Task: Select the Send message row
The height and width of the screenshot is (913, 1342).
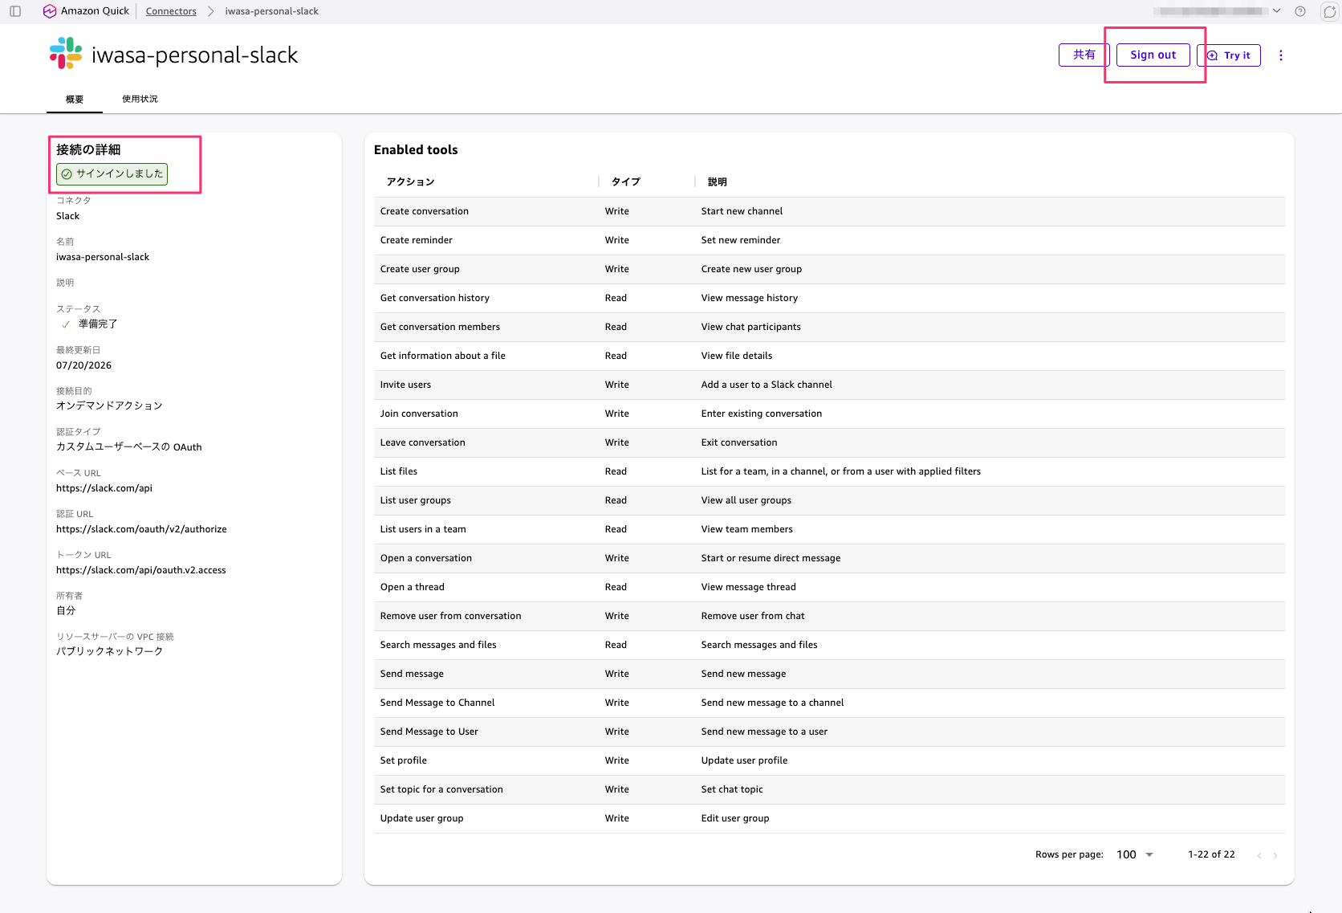Action: (829, 674)
